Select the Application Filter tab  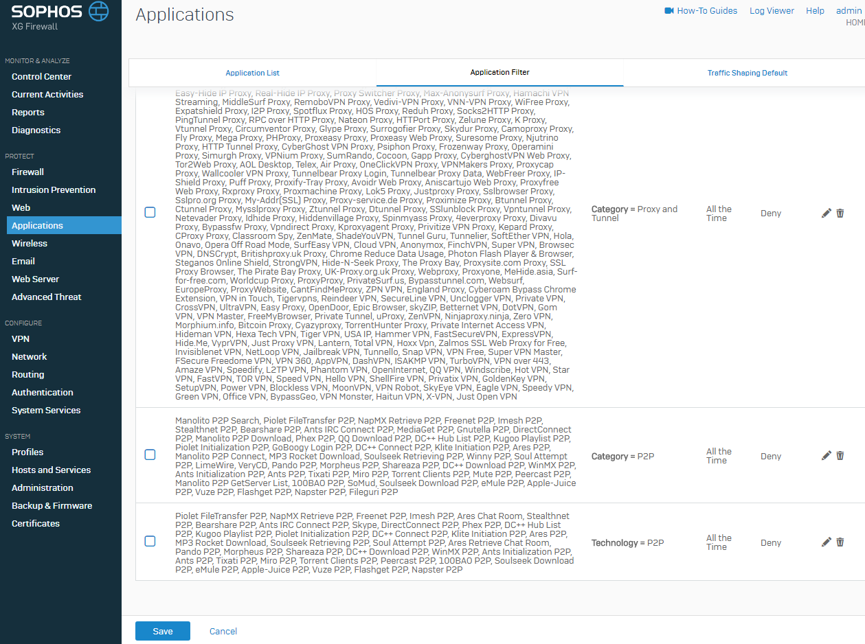pyautogui.click(x=499, y=73)
